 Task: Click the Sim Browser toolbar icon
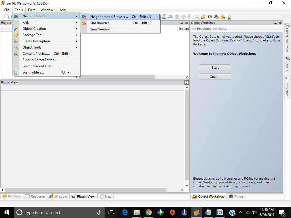pyautogui.click(x=223, y=17)
